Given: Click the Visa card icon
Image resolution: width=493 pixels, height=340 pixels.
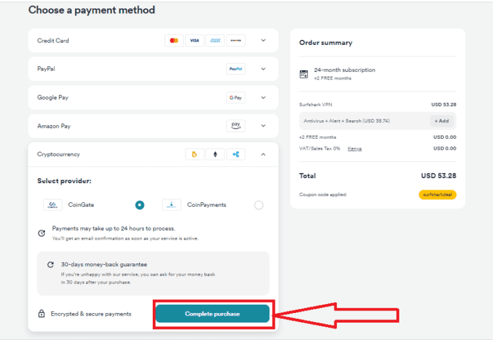Looking at the screenshot, I should [x=195, y=40].
